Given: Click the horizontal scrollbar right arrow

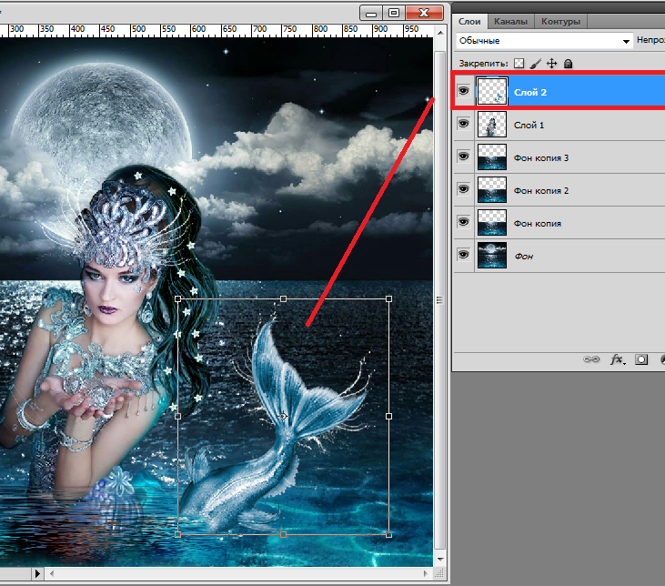Looking at the screenshot, I should 428,573.
